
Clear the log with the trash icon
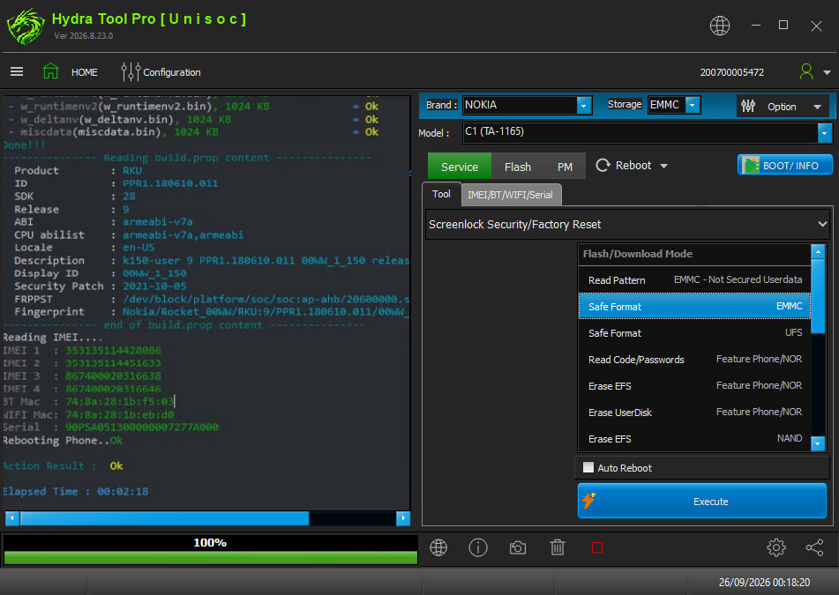coord(558,547)
